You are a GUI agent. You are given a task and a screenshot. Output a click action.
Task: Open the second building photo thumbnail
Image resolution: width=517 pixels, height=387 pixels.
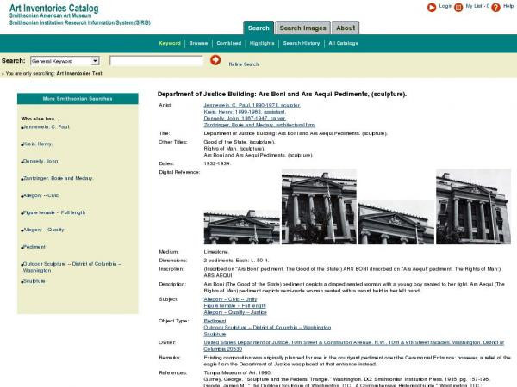coord(319,206)
